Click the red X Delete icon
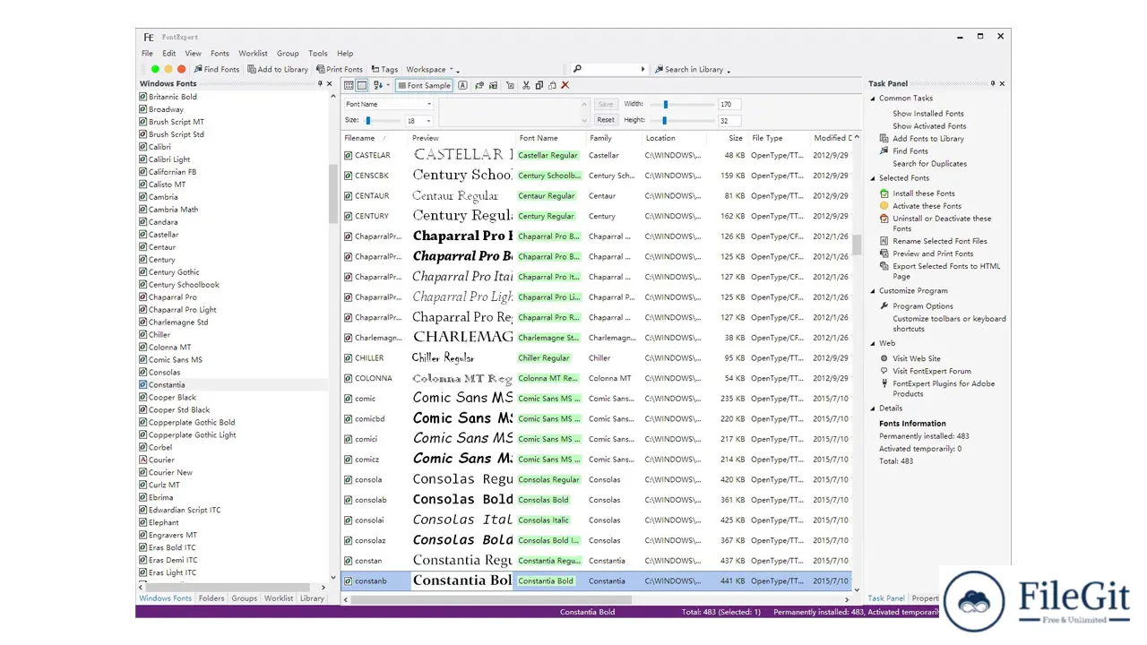Image resolution: width=1147 pixels, height=645 pixels. tap(565, 85)
